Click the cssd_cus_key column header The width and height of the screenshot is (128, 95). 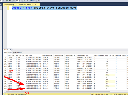point(110,55)
